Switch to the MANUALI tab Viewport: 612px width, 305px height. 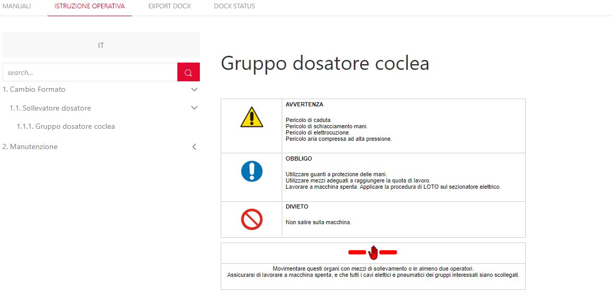coord(17,6)
